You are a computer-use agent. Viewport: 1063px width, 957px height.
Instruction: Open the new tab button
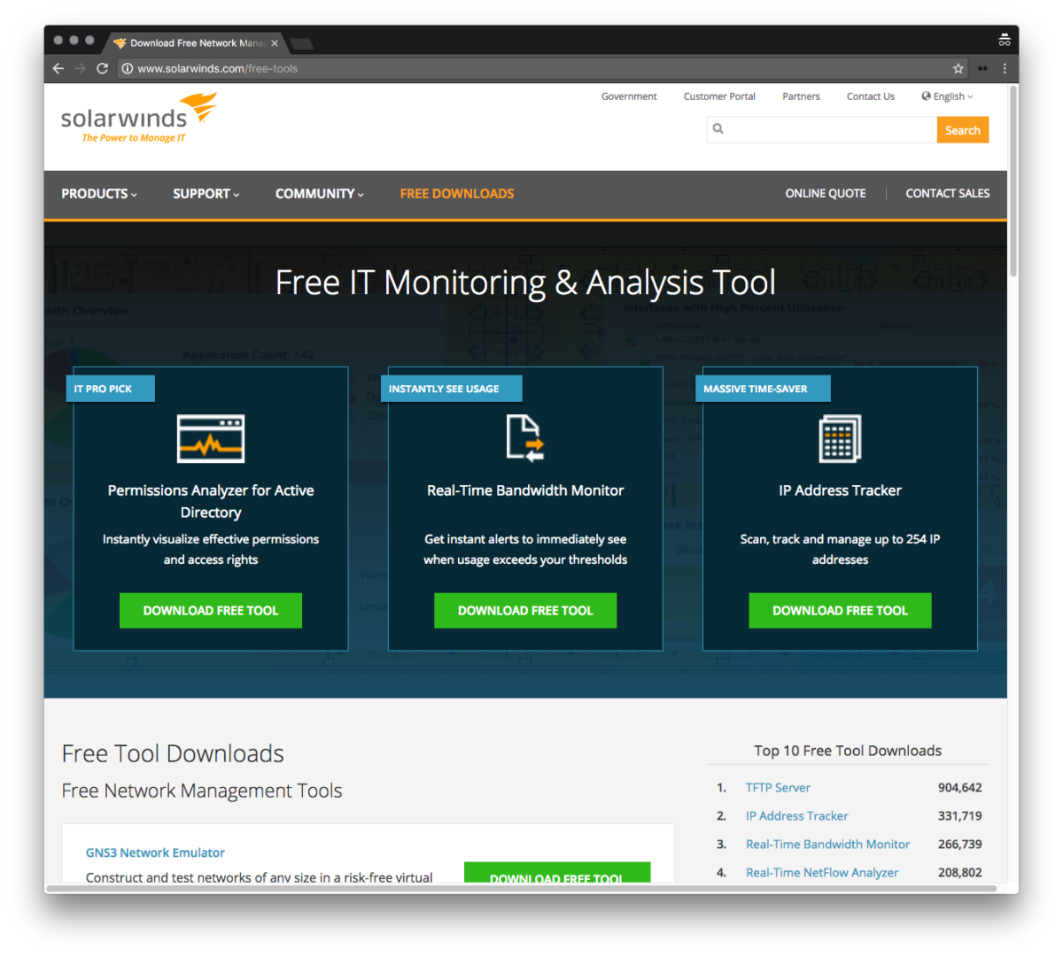point(302,42)
